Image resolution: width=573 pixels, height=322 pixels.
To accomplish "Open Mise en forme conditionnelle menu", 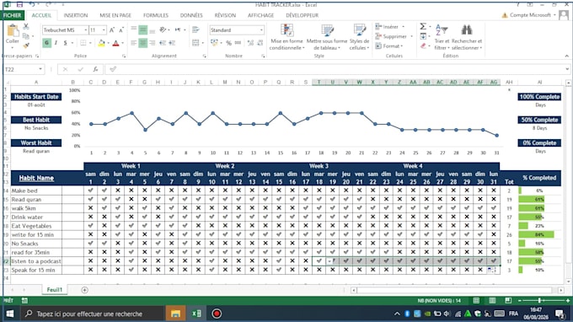I will (286, 37).
